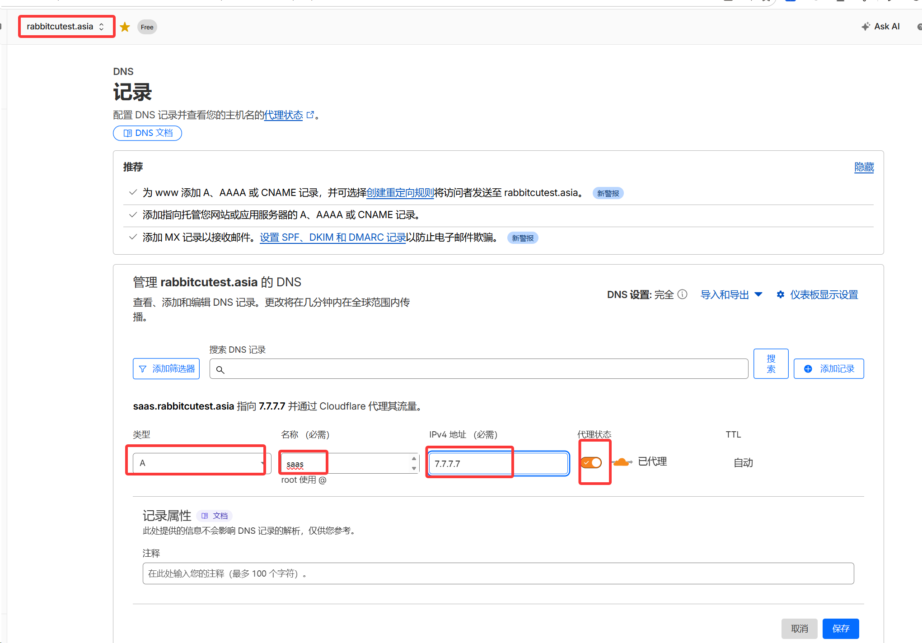Toggle the proxy status switch
Viewport: 922px width, 643px height.
592,462
